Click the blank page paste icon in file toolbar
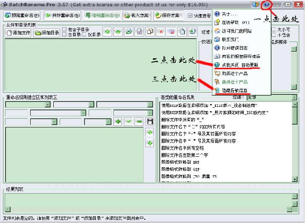The image size is (305, 223). [182, 32]
